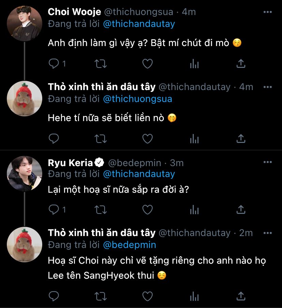Open Choi Wooje's profile picture
Viewport: 282px width, 308px height.
tap(25, 24)
